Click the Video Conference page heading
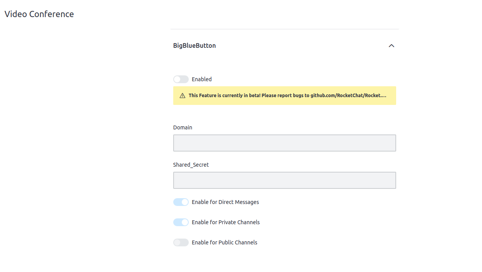482x272 pixels. pos(39,14)
